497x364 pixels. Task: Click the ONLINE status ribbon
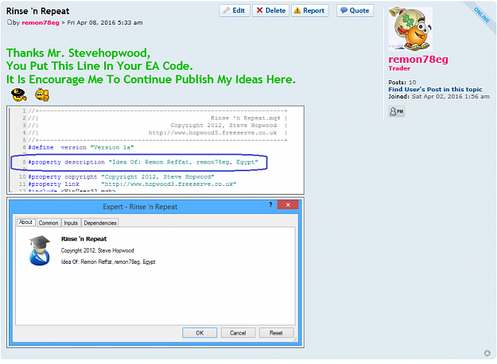coord(482,15)
